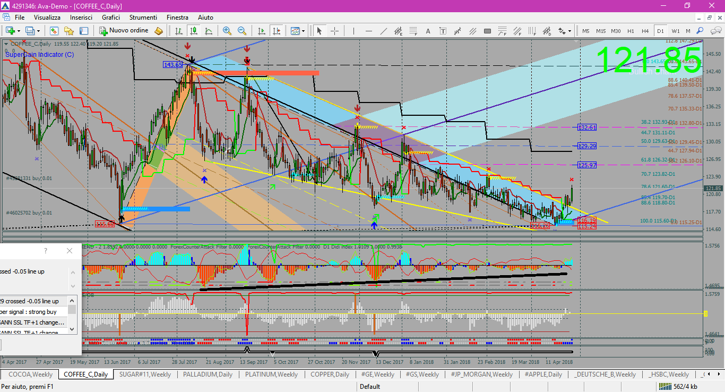Zoom out of the chart

(242, 31)
